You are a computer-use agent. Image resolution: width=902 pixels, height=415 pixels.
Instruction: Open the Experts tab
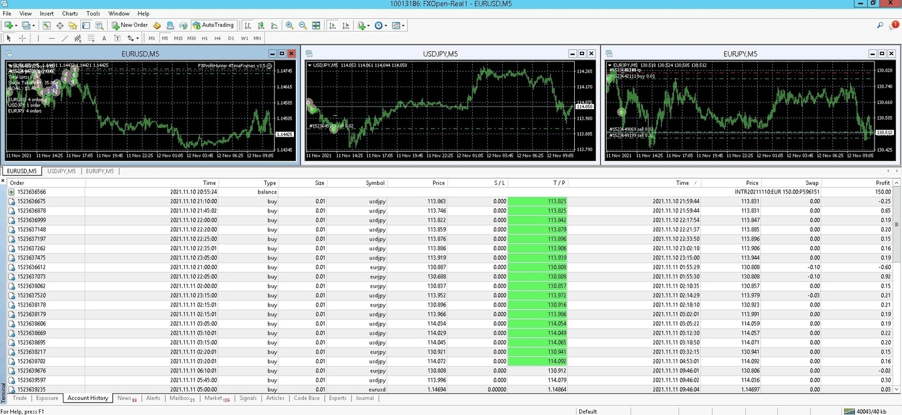[338, 398]
